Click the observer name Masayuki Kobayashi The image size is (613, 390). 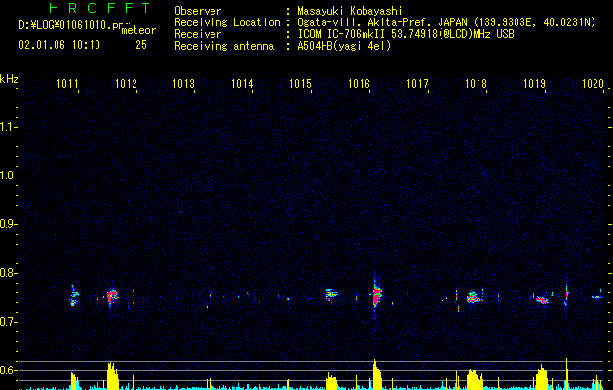pos(350,11)
